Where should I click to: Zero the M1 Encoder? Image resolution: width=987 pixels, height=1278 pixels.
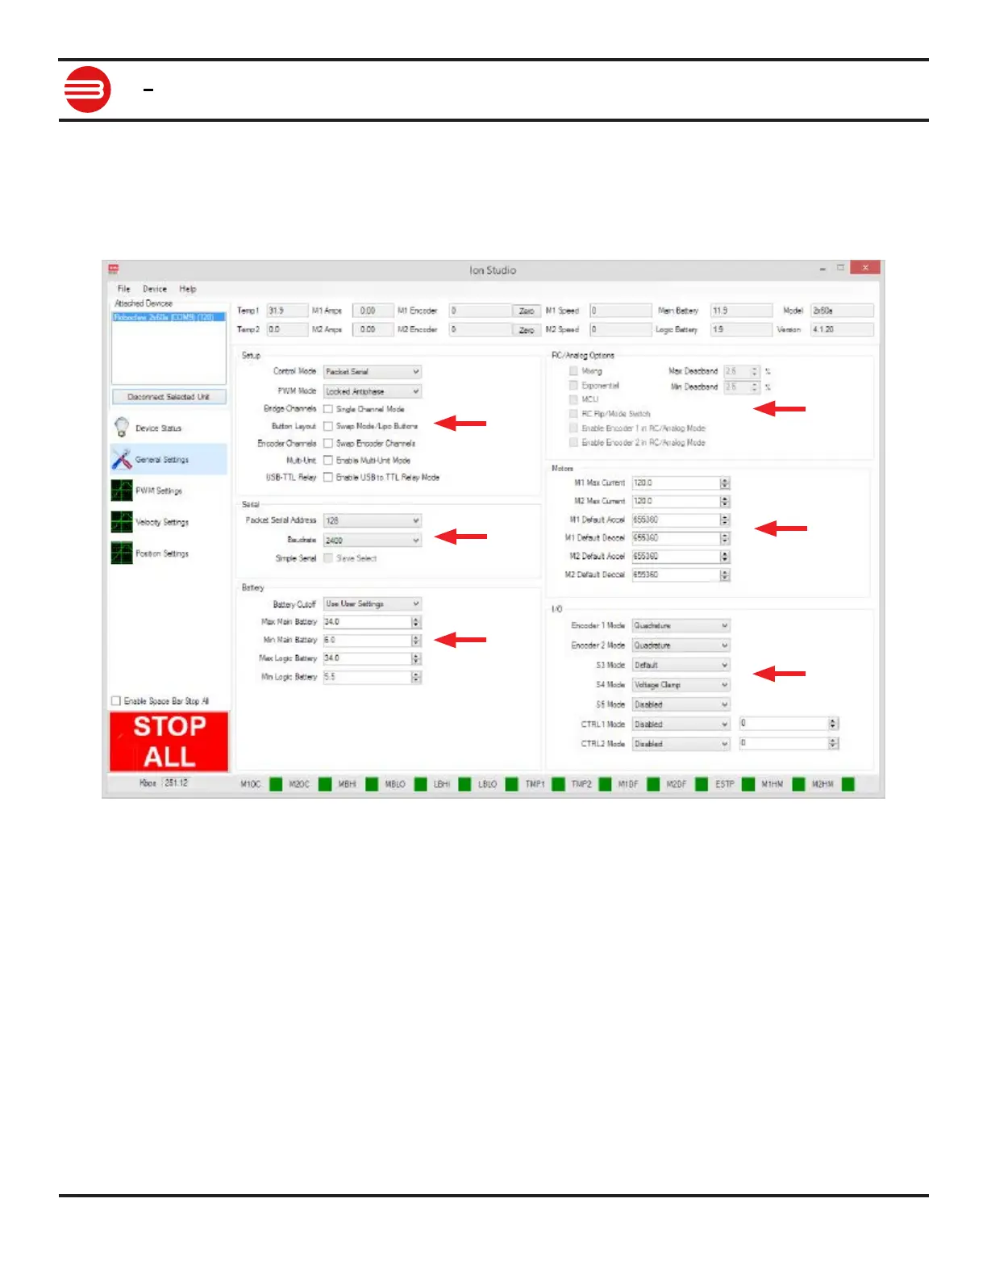(527, 311)
